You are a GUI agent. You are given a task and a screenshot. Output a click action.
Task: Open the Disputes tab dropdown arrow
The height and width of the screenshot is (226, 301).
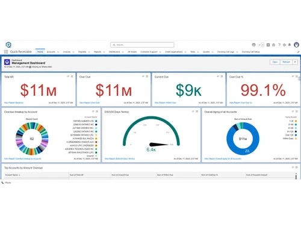pos(89,52)
